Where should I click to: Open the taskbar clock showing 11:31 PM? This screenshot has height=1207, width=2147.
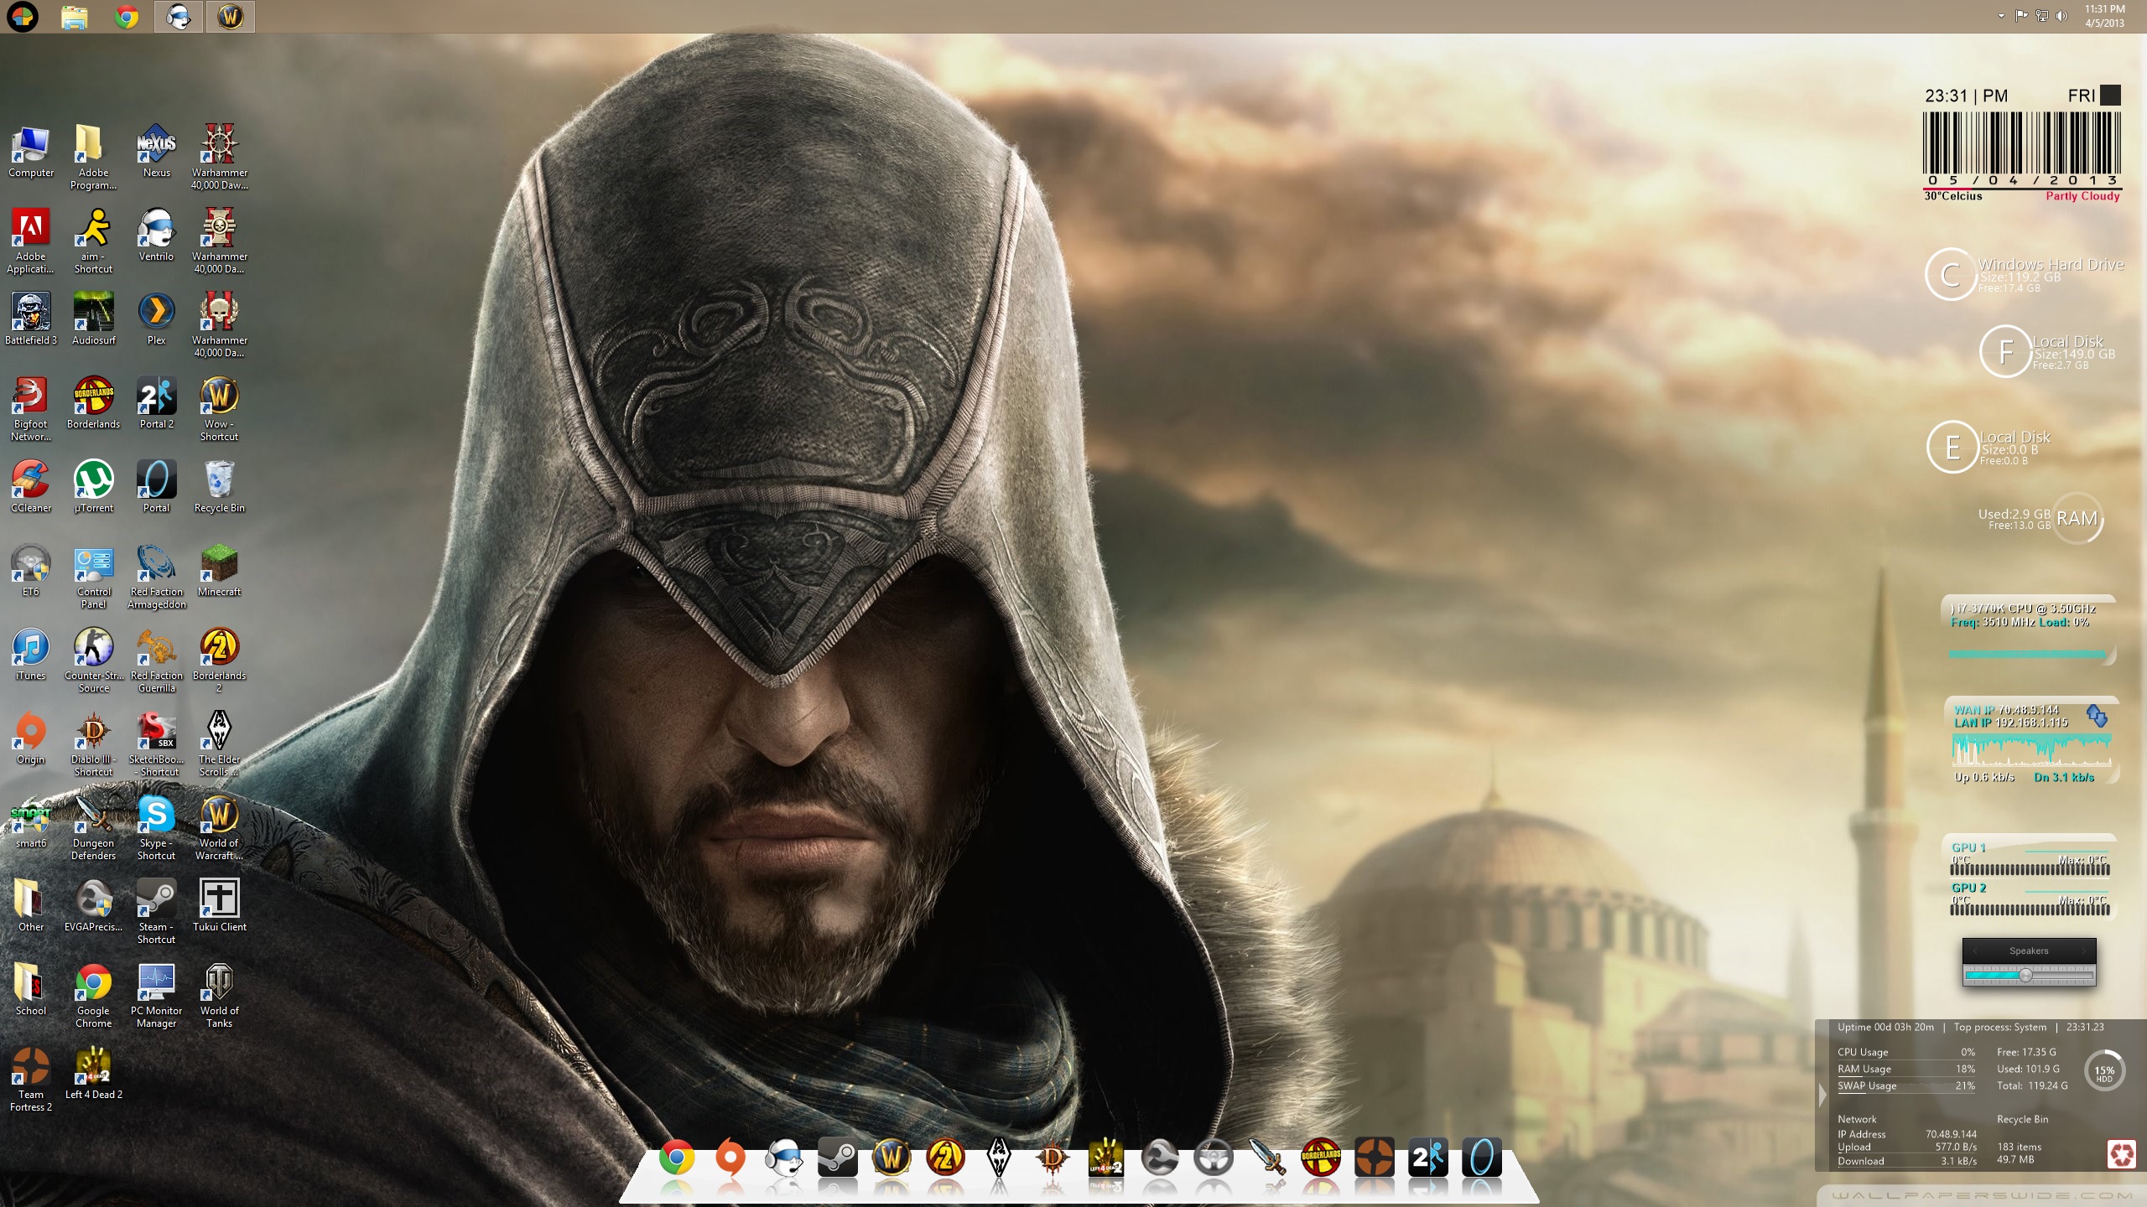point(2105,16)
